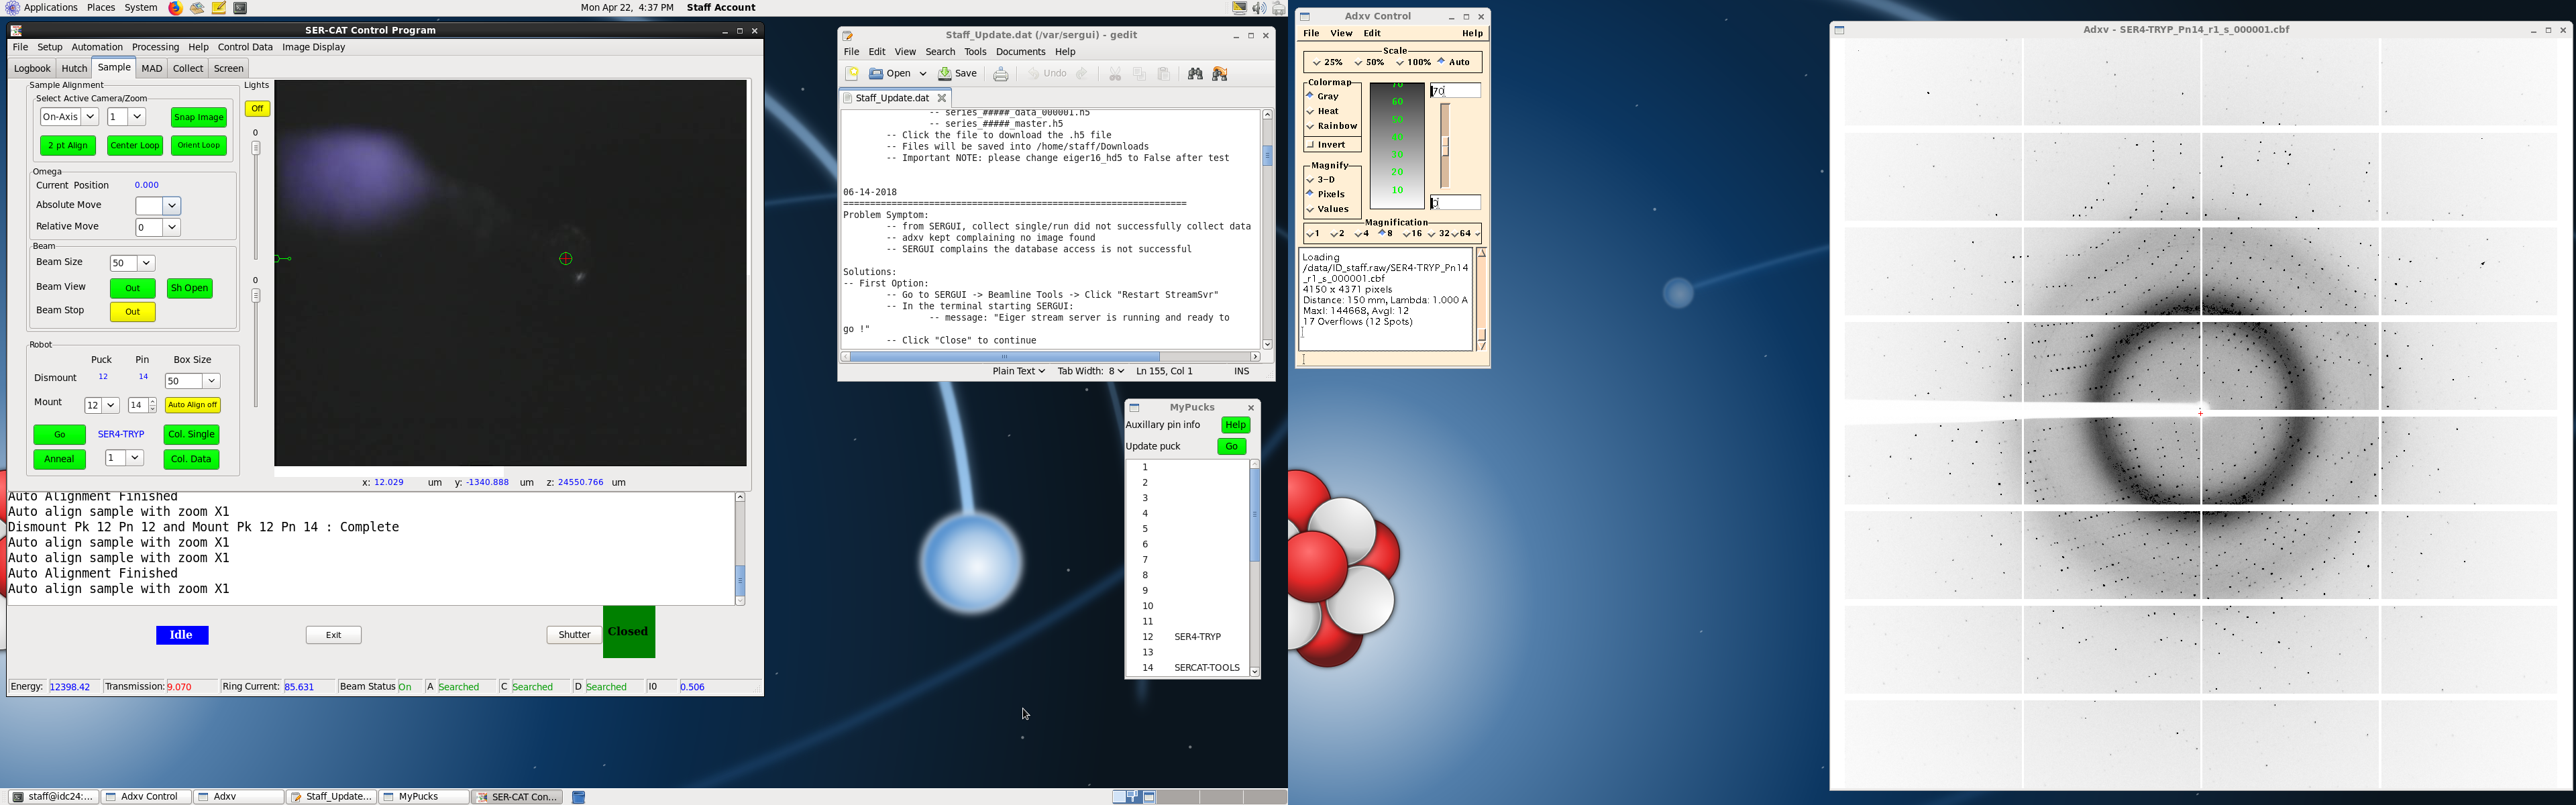Adjust the Adxv contrast vertical slider
2576x805 pixels.
(x=1445, y=146)
